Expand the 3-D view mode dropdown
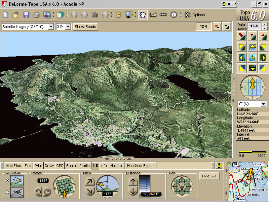Screen dimensions: 269x202 click(x=68, y=27)
